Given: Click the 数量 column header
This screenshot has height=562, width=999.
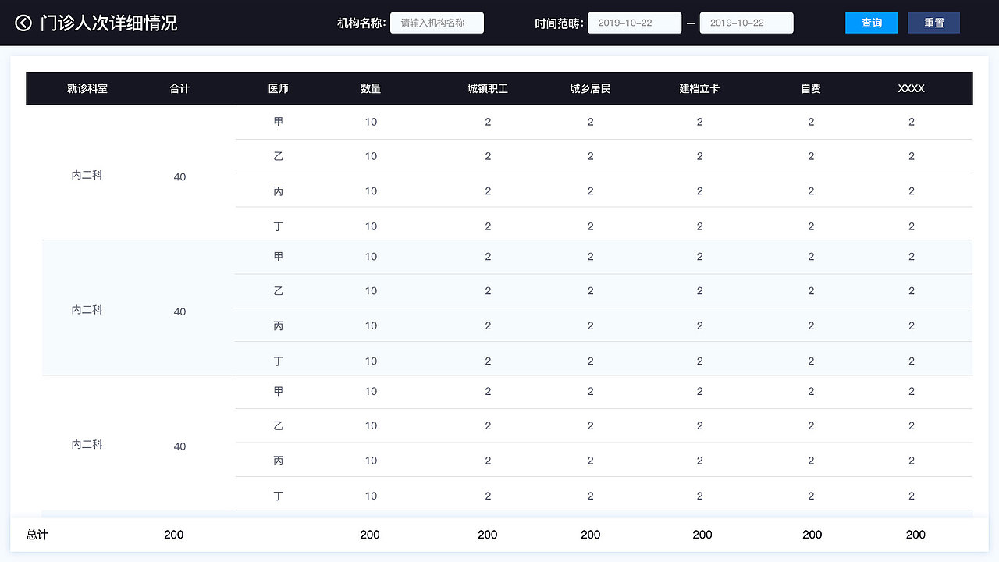Looking at the screenshot, I should pyautogui.click(x=371, y=89).
